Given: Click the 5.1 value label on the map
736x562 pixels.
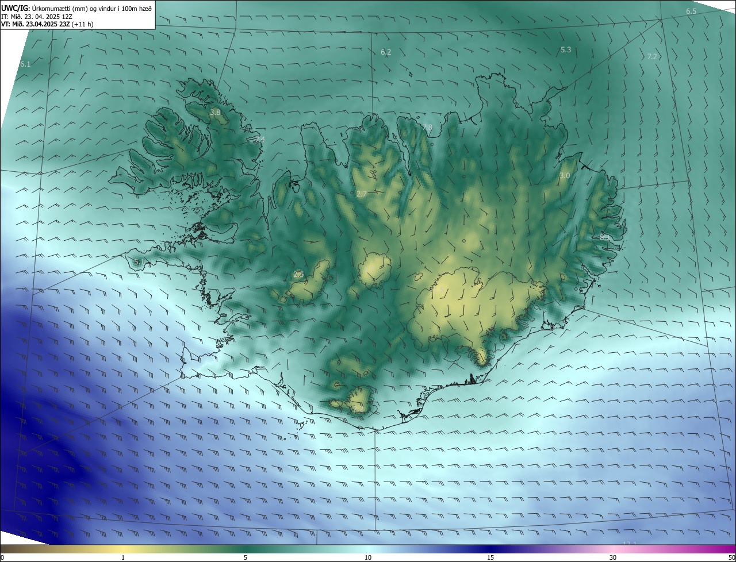Looking at the screenshot, I should pyautogui.click(x=139, y=262).
